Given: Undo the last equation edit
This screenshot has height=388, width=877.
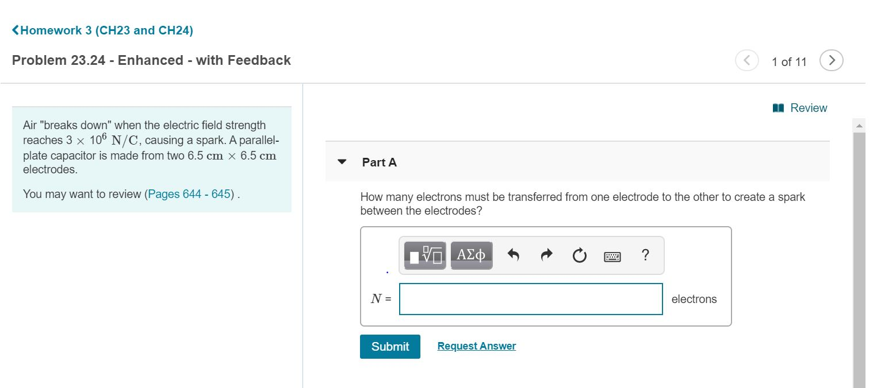Looking at the screenshot, I should pos(512,255).
